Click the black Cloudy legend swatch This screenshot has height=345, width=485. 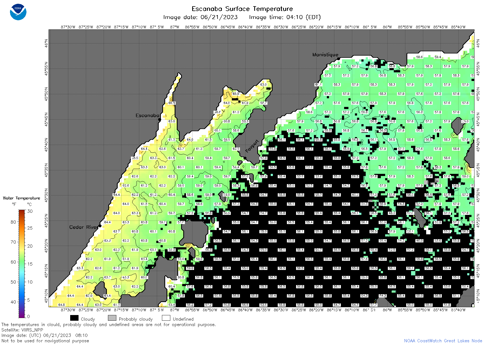click(x=74, y=318)
